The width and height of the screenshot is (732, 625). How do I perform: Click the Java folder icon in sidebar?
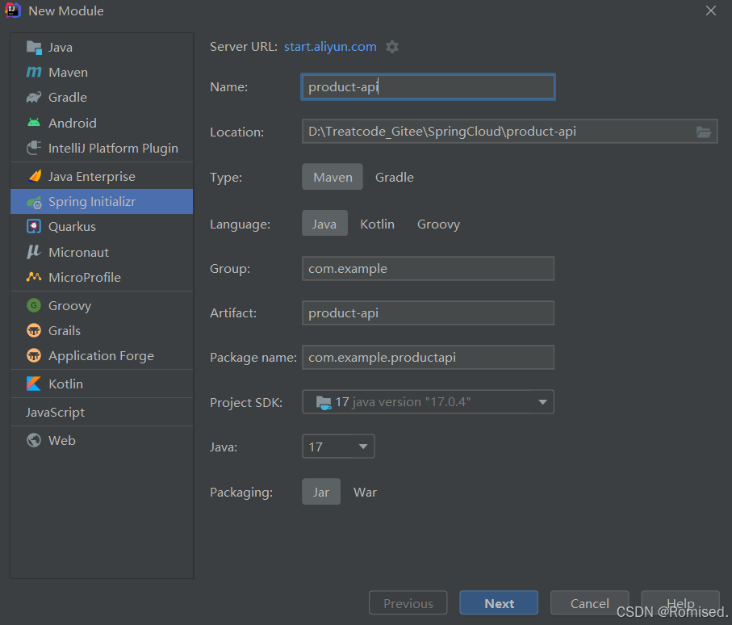pyautogui.click(x=34, y=47)
